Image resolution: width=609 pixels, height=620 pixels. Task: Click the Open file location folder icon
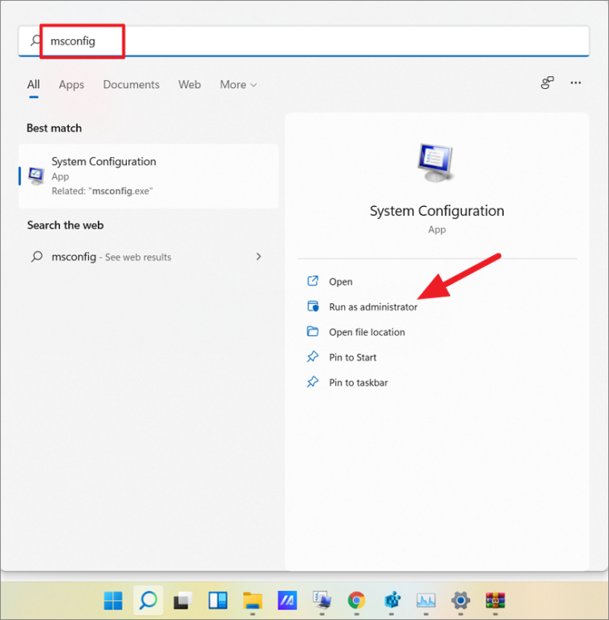click(313, 331)
